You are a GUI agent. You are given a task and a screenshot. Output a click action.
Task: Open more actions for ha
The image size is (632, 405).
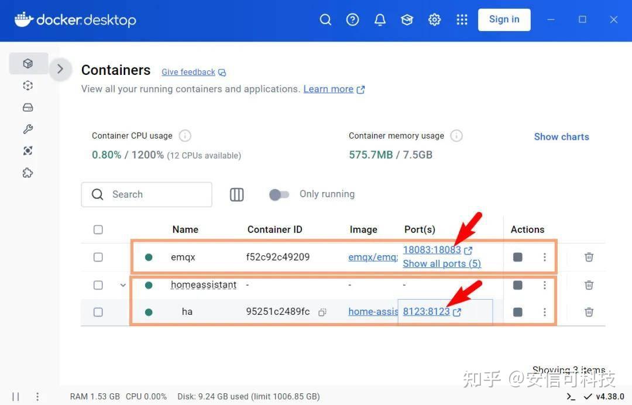point(545,313)
